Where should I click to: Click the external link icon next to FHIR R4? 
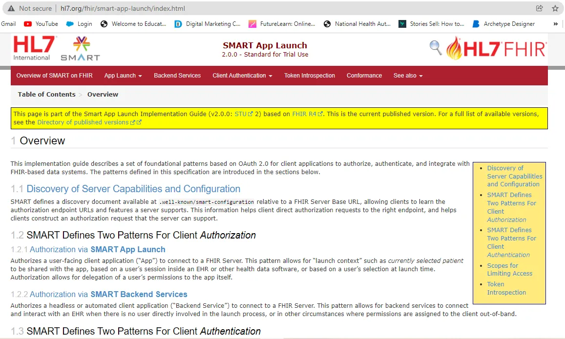(x=320, y=113)
